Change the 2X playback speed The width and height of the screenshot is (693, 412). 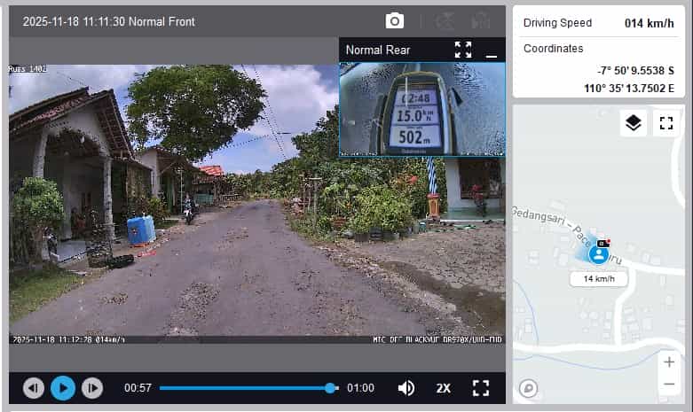tap(444, 387)
